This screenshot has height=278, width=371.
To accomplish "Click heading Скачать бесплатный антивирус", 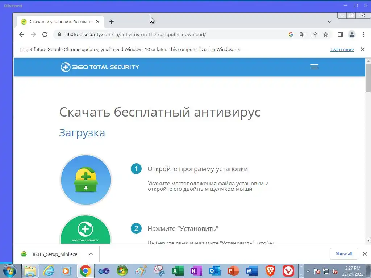I will point(160,112).
